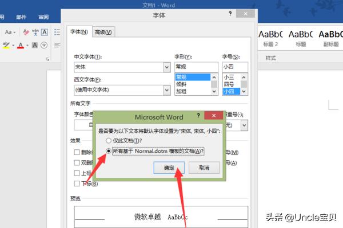Expand the 中文字体 dropdown

coord(167,67)
